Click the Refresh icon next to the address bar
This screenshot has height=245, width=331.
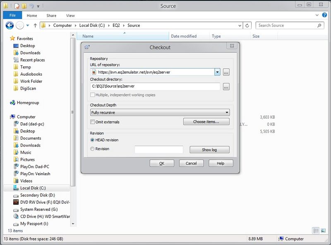[x=247, y=26]
